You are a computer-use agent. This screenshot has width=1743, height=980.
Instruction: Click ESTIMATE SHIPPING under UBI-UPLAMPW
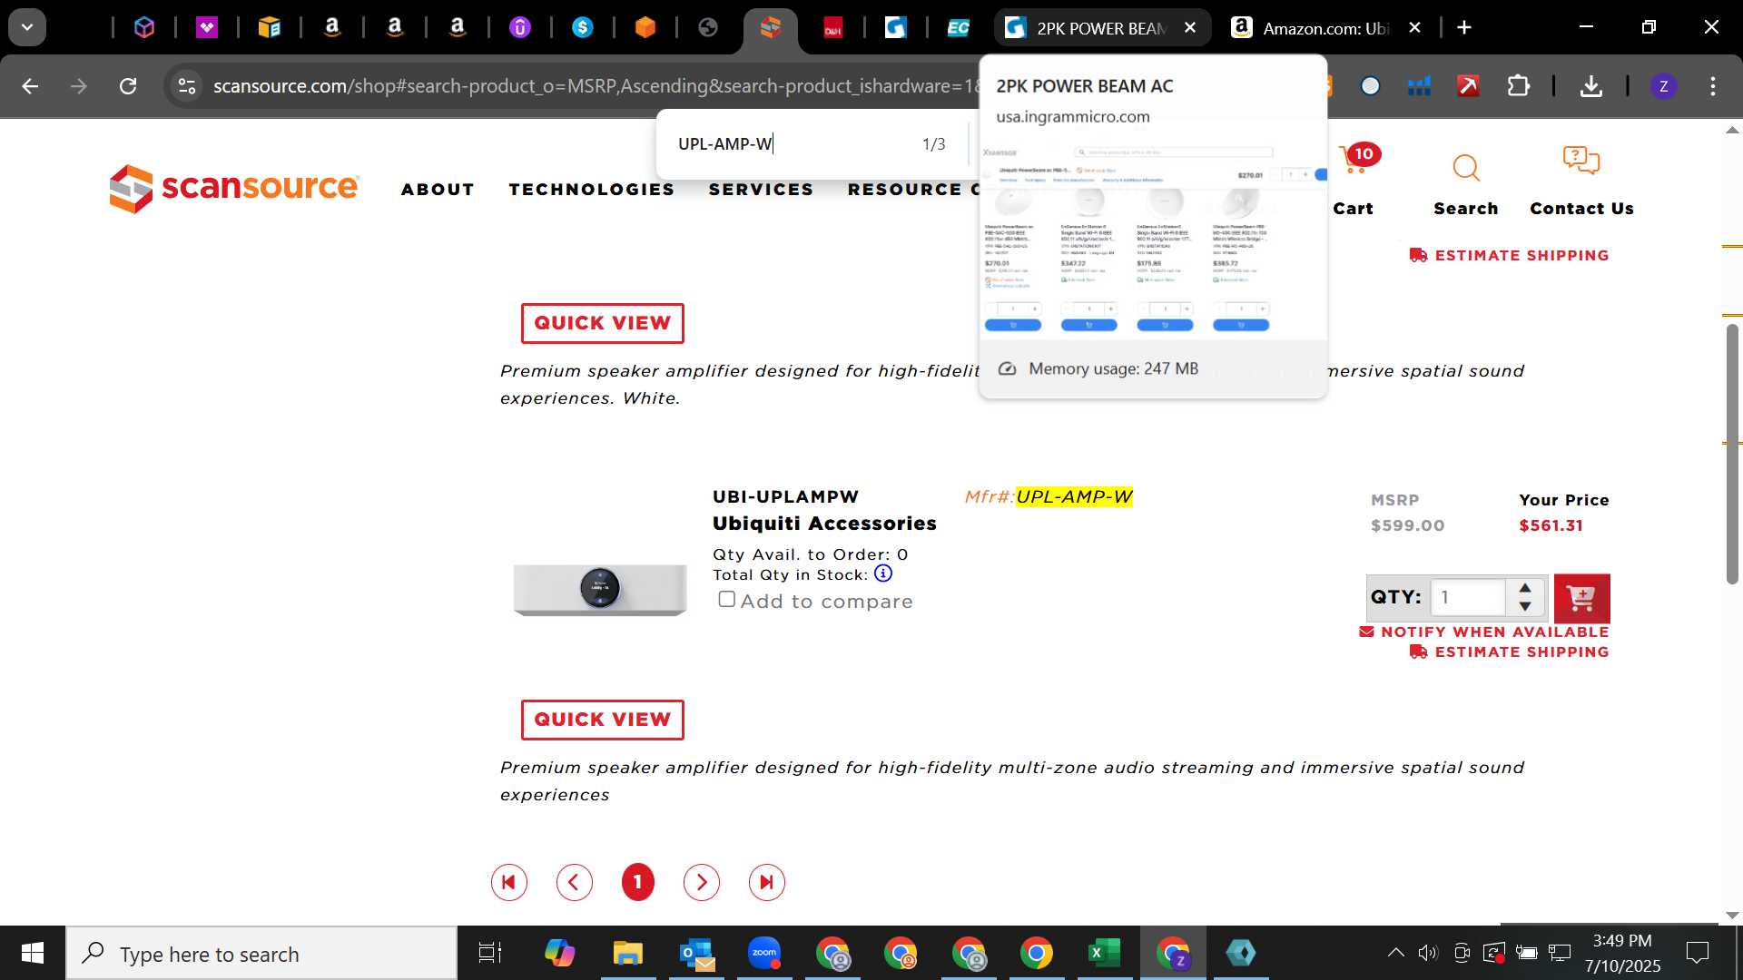point(1509,652)
